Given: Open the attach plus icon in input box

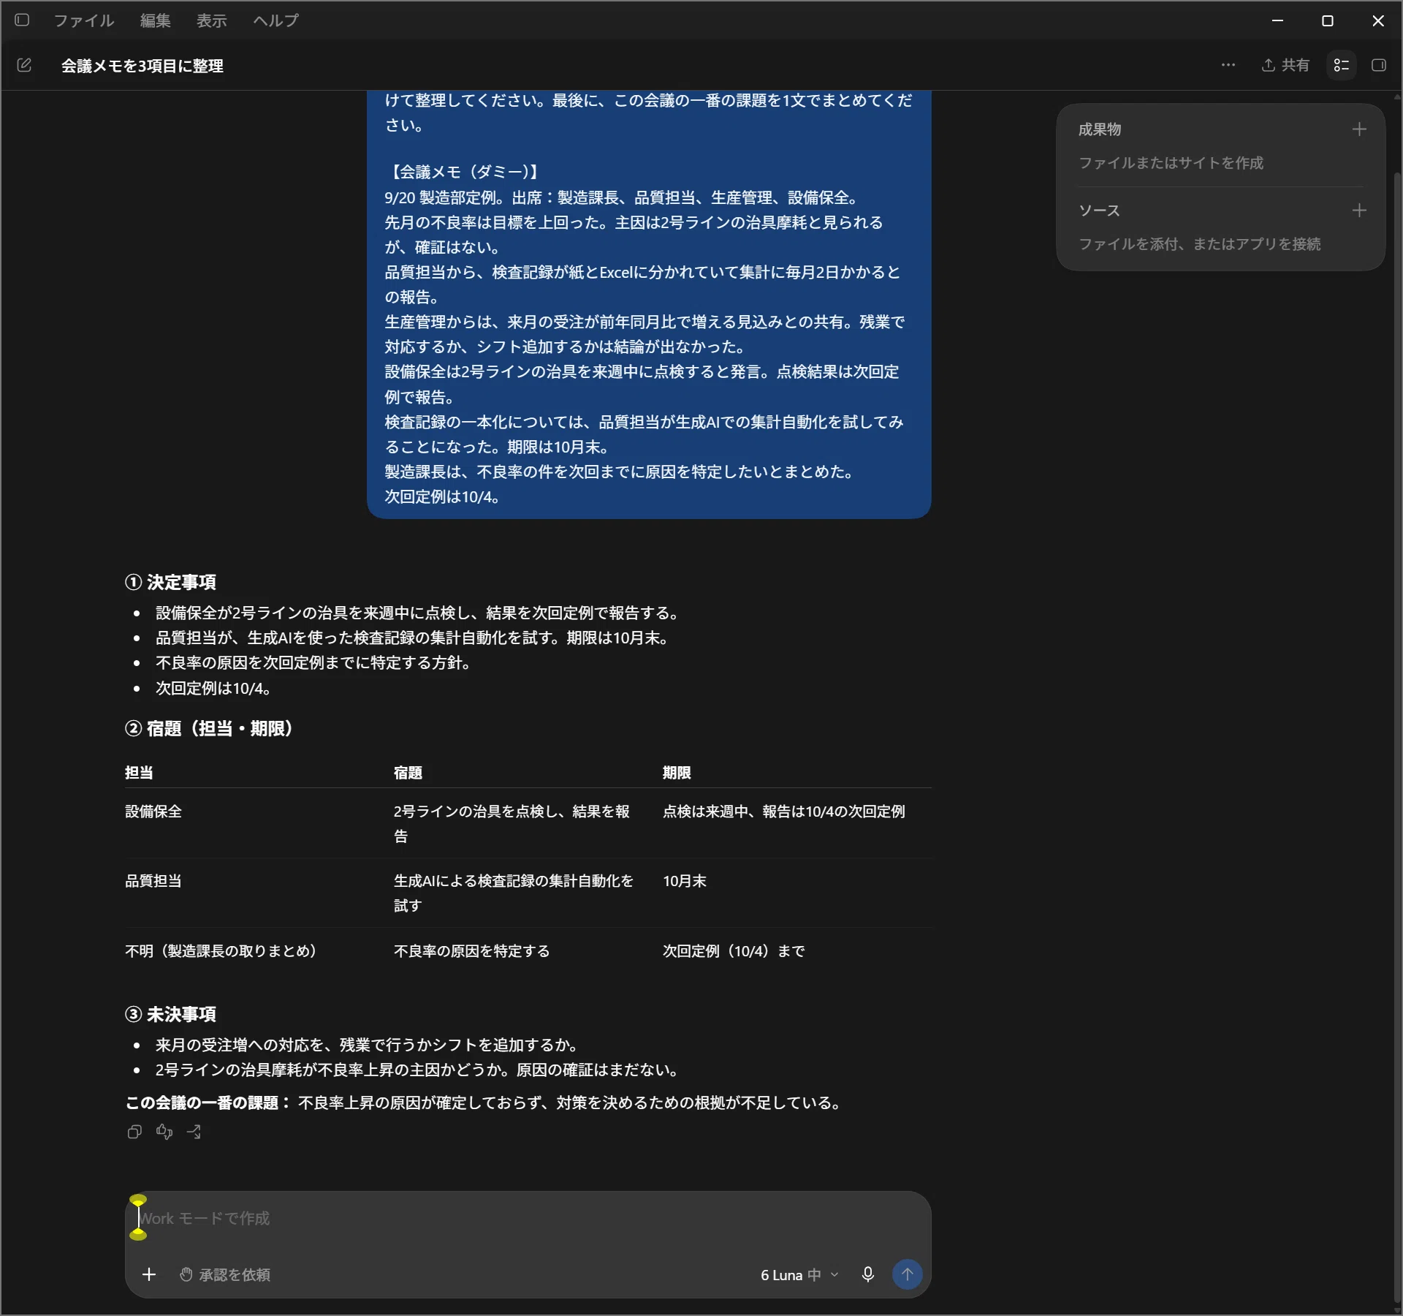Looking at the screenshot, I should 149,1274.
